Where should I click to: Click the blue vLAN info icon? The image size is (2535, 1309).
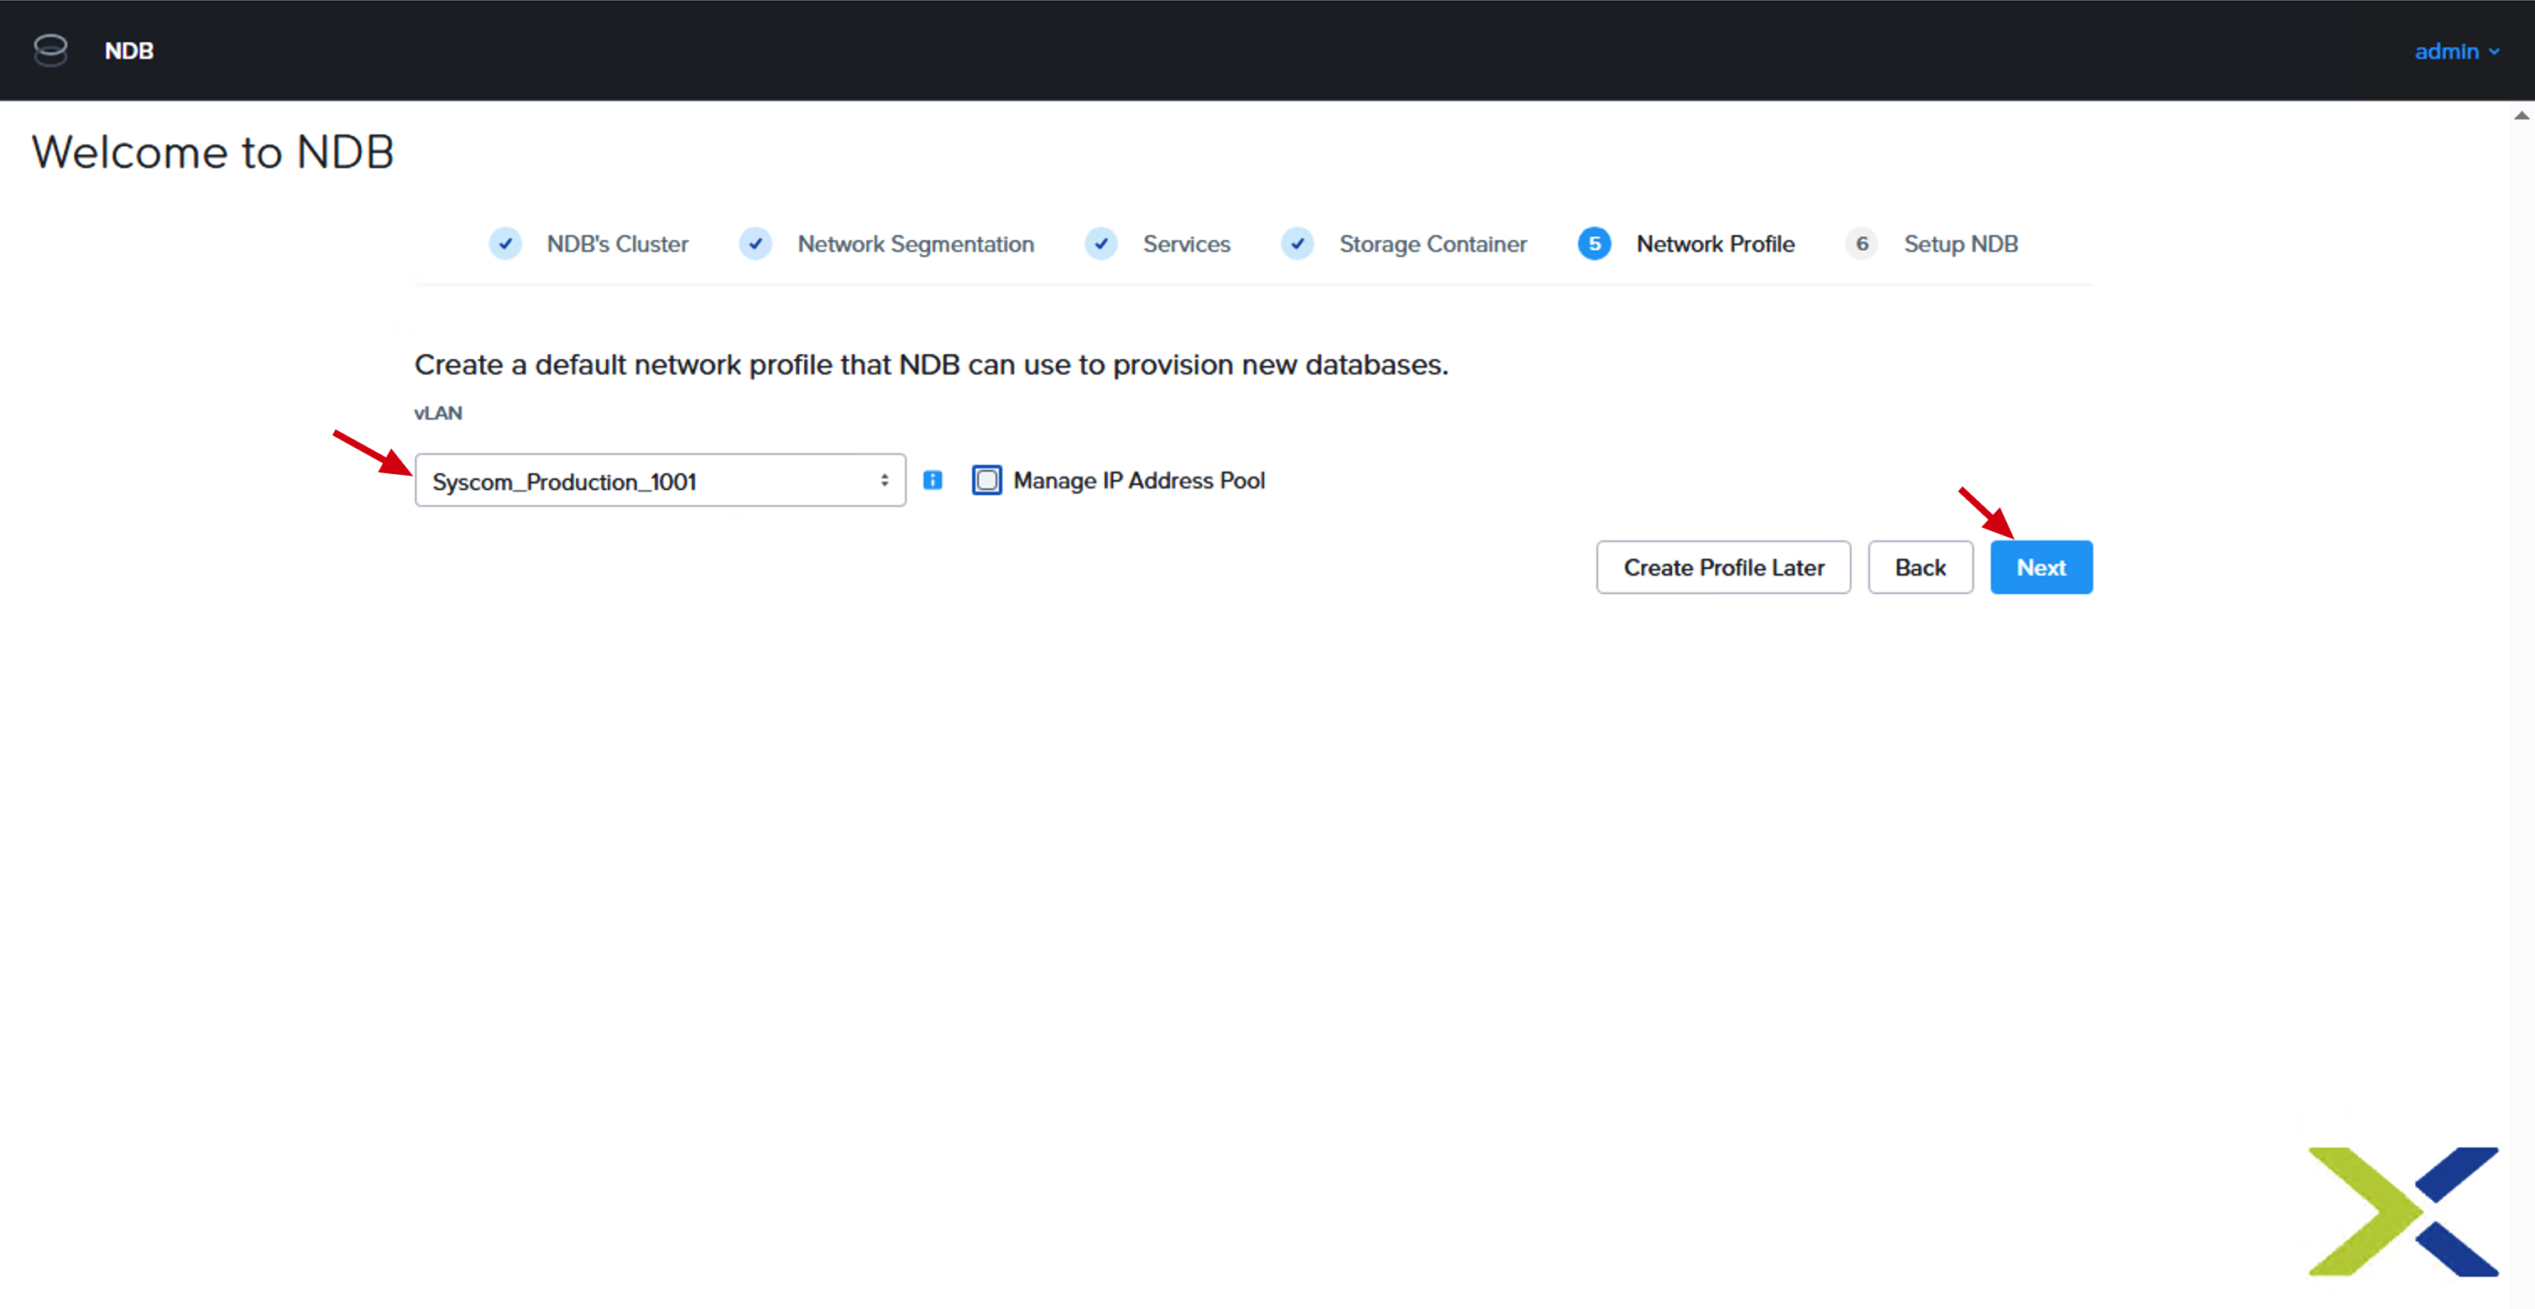[x=932, y=480]
